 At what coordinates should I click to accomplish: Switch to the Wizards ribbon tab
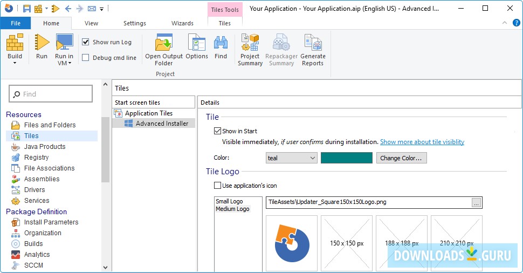point(182,23)
